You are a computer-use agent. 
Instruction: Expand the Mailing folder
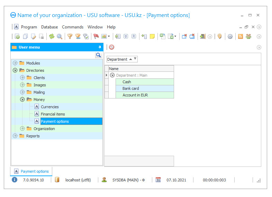pyautogui.click(x=22, y=92)
